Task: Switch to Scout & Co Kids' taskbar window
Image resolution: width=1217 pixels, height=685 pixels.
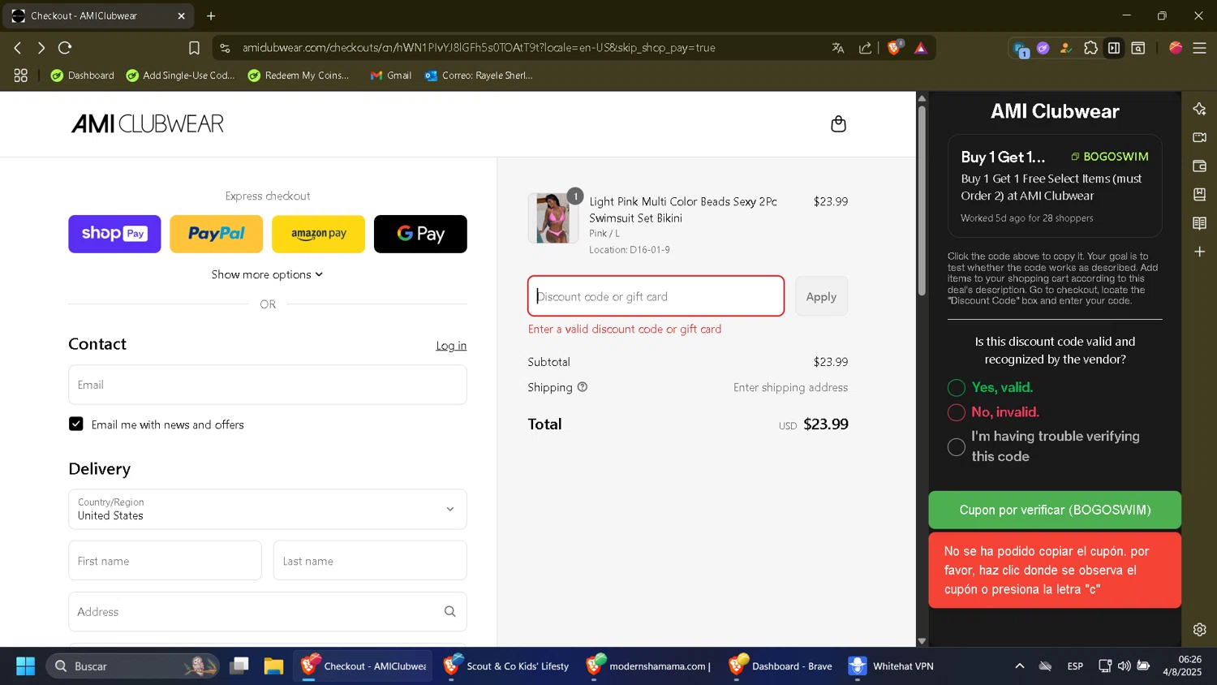Action: coord(506,666)
